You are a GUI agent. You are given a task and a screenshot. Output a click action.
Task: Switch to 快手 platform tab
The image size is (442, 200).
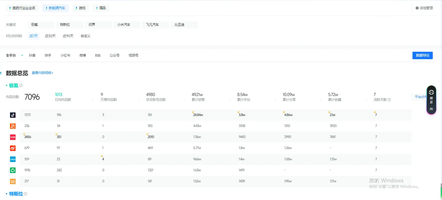(x=48, y=55)
